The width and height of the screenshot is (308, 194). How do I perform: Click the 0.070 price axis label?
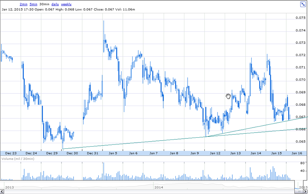pos(300,80)
